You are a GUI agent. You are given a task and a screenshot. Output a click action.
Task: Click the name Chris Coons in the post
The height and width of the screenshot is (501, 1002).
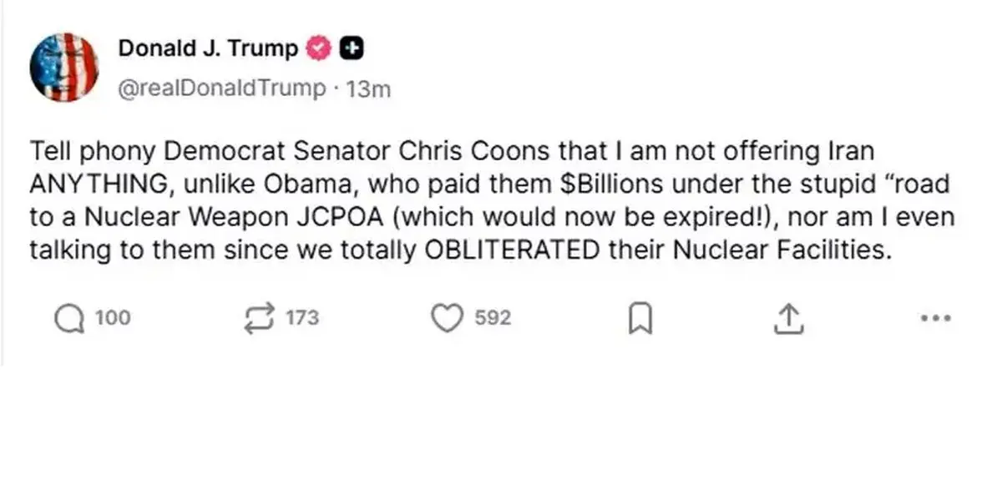click(468, 152)
